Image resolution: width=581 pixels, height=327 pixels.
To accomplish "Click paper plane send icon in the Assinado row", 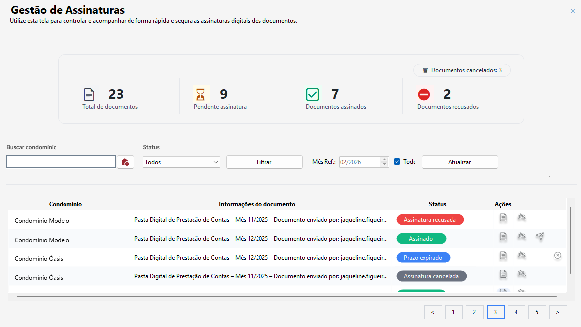I will click(x=540, y=236).
